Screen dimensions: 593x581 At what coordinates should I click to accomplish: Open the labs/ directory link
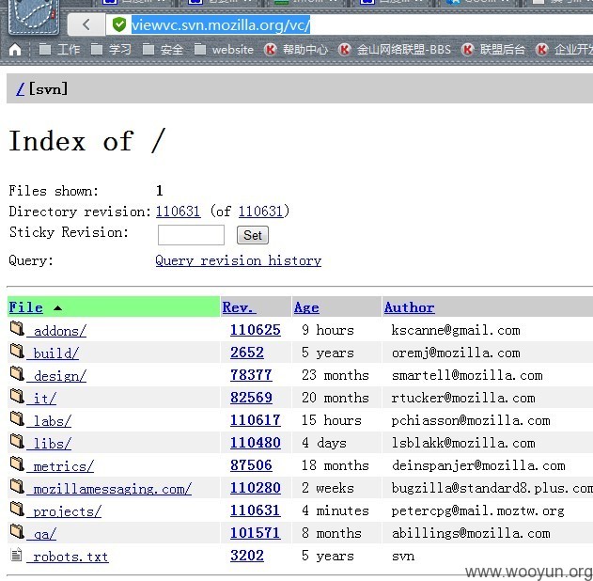coord(49,421)
